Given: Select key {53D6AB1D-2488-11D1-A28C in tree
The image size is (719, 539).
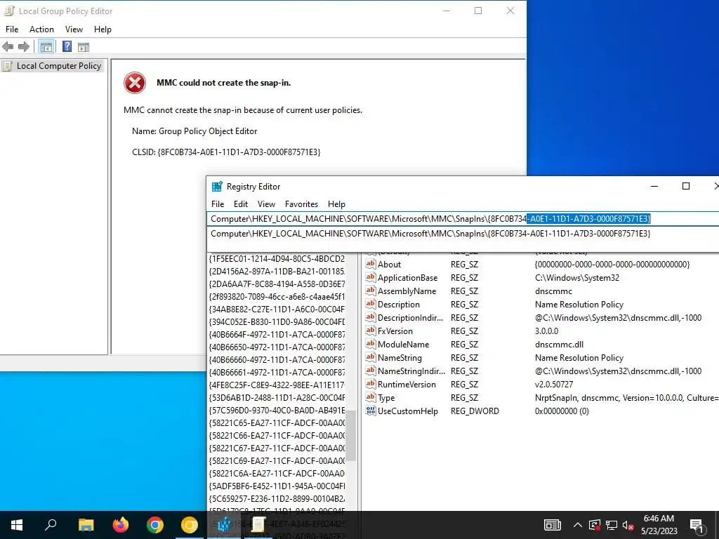Looking at the screenshot, I should (x=277, y=397).
